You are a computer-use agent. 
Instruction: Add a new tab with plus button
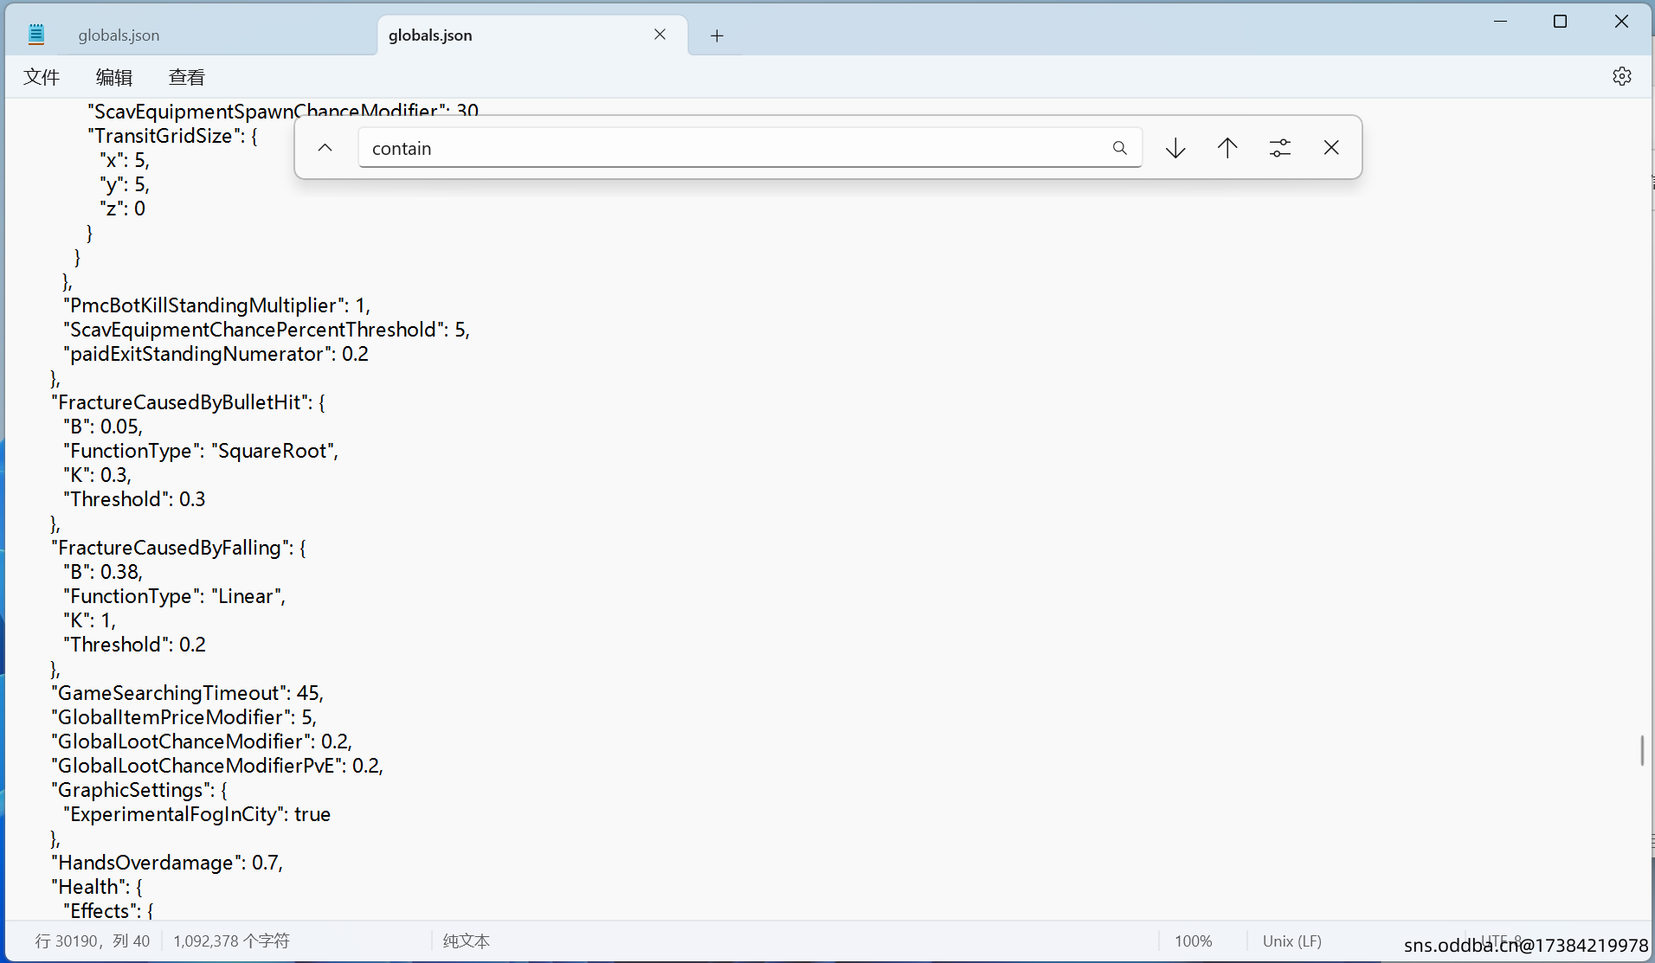coord(717,35)
